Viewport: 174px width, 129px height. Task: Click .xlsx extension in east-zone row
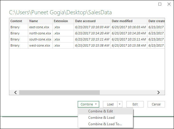point(57,27)
